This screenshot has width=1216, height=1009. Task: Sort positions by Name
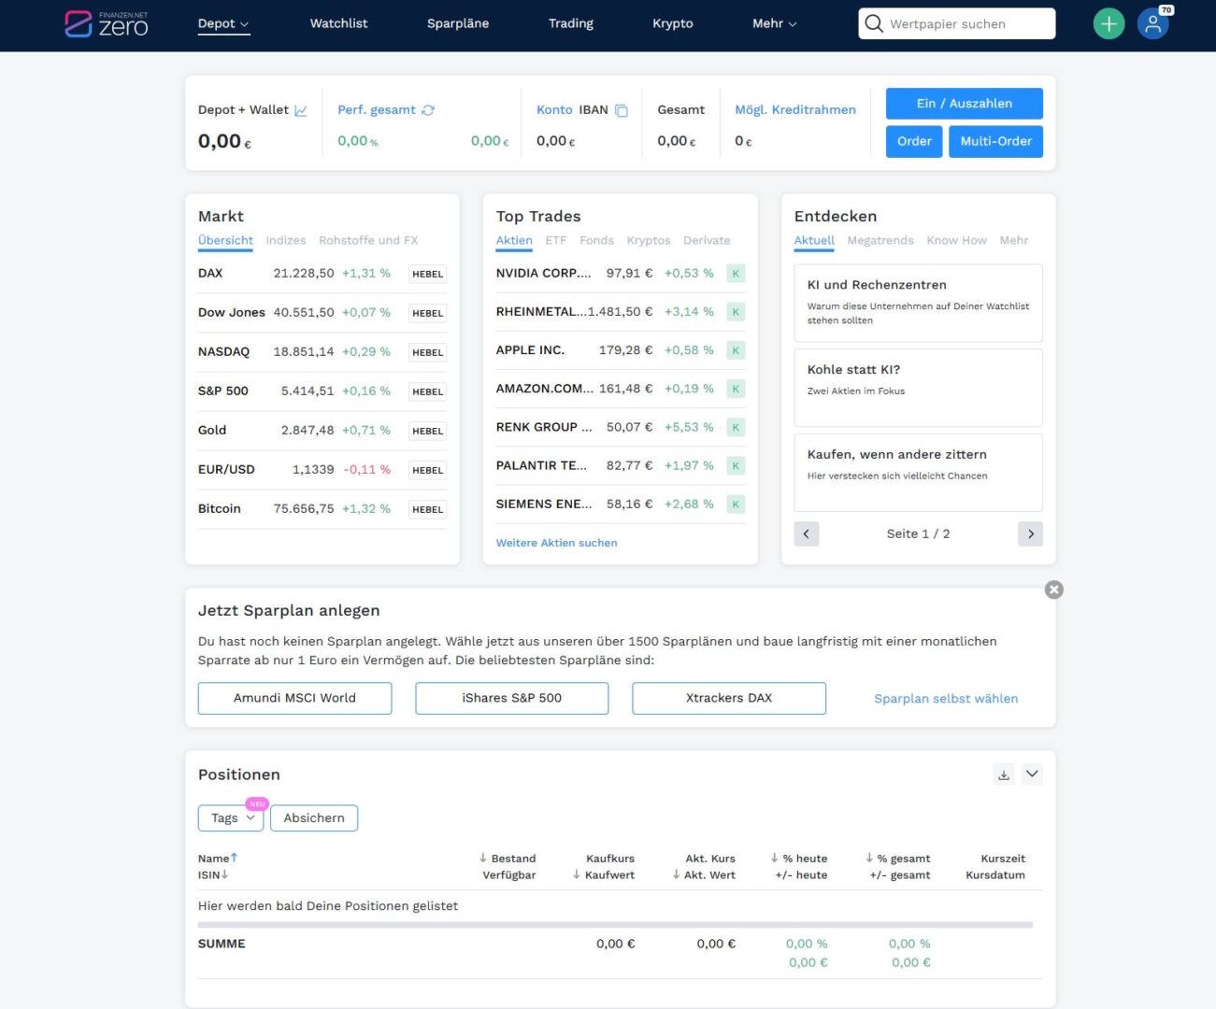pos(218,859)
